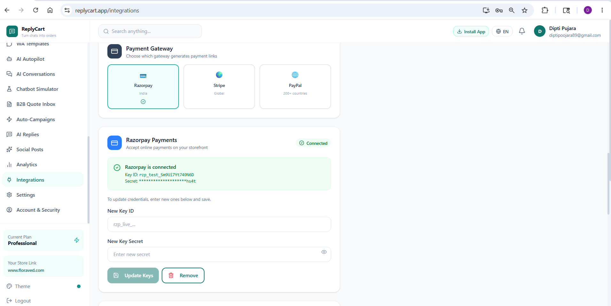Screen dimensions: 611x306
Task: Click the Current Plan lightning bolt icon
Action: point(77,240)
